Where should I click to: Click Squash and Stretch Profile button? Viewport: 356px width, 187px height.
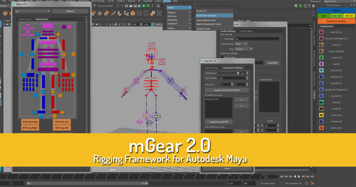point(227,90)
